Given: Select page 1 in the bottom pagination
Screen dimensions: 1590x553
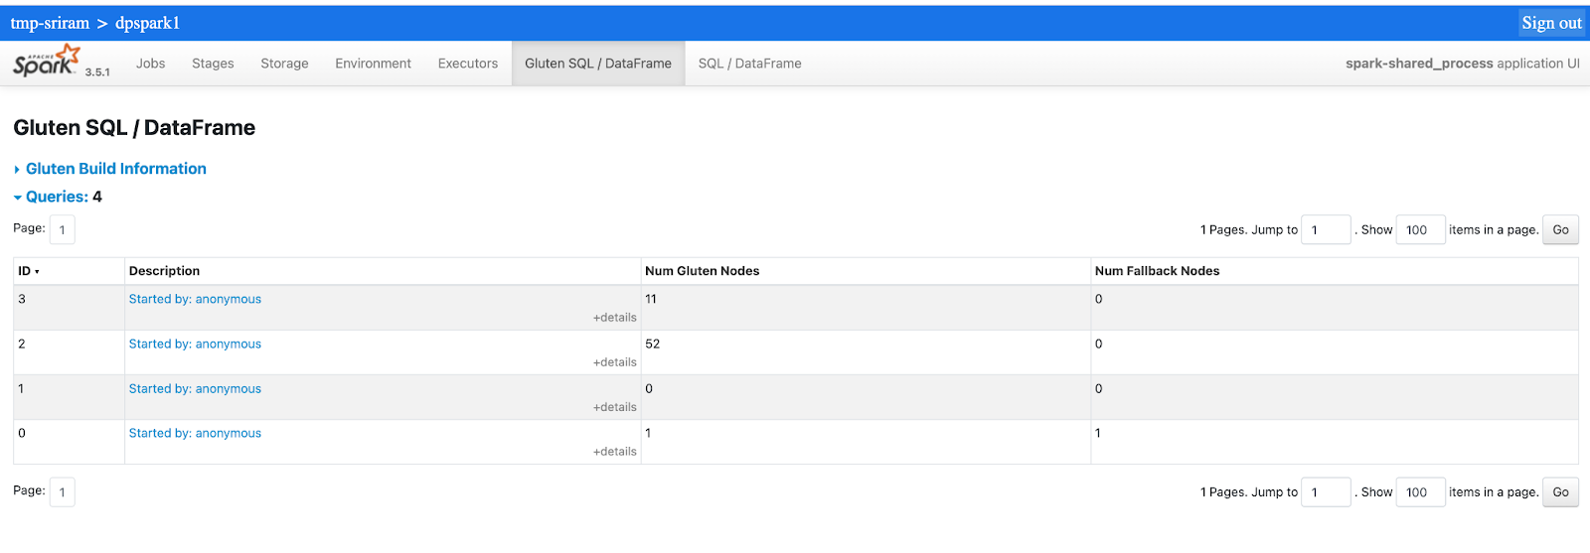Looking at the screenshot, I should (63, 491).
